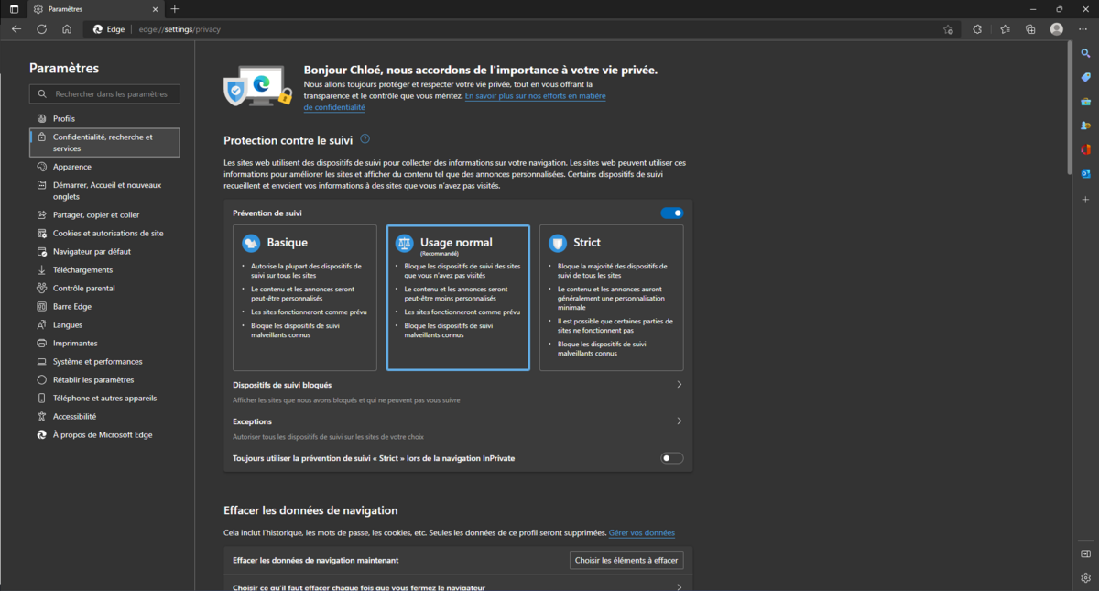The width and height of the screenshot is (1099, 591).
Task: Open À propos de Microsoft Edge
Action: pyautogui.click(x=104, y=434)
